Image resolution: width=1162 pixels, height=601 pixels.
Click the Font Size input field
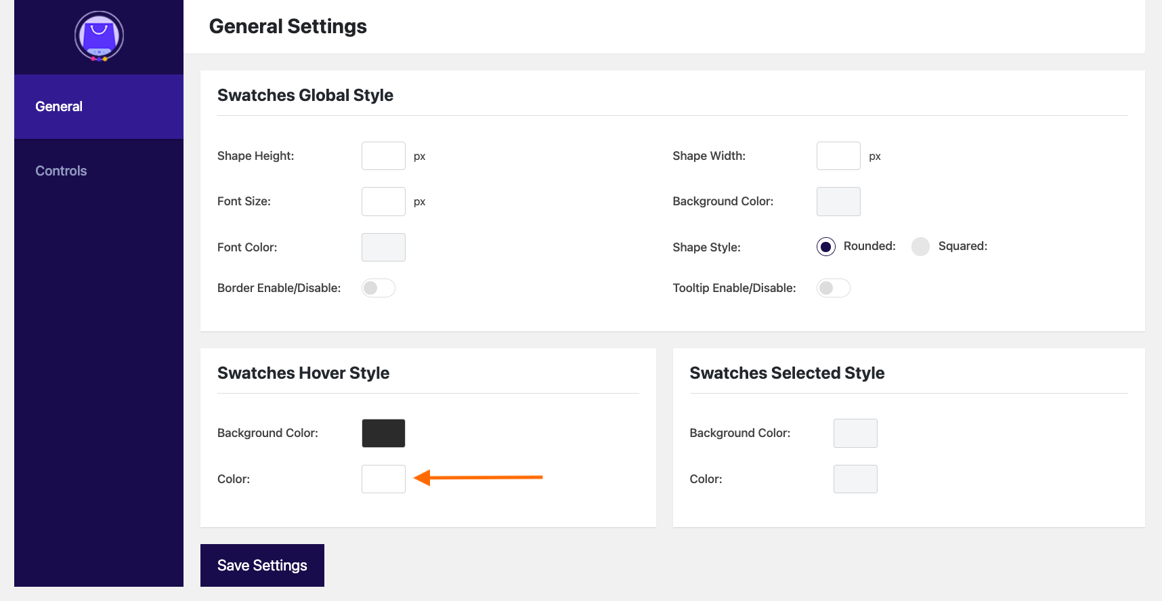click(x=383, y=201)
